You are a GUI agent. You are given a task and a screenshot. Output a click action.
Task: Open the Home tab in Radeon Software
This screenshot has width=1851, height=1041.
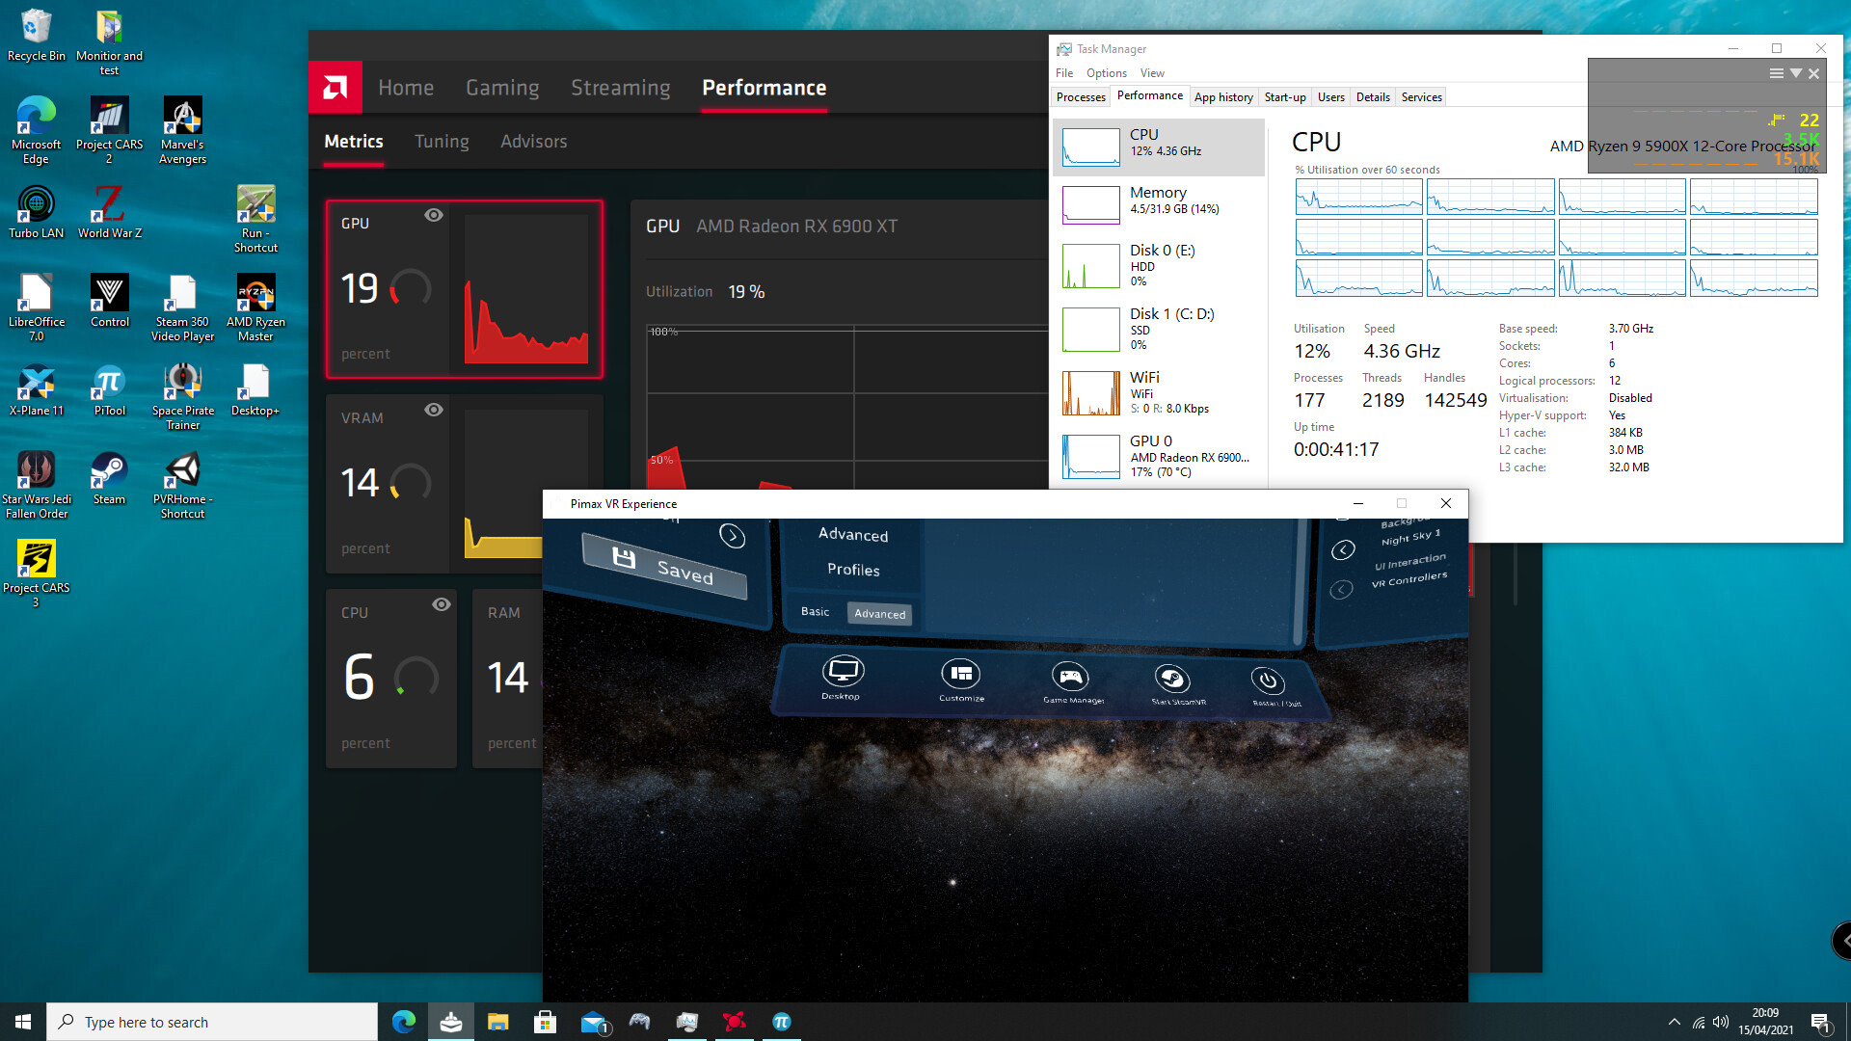pyautogui.click(x=406, y=88)
